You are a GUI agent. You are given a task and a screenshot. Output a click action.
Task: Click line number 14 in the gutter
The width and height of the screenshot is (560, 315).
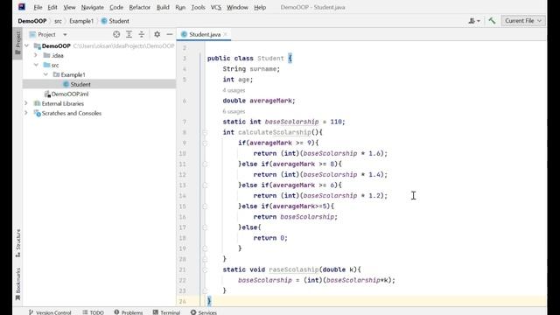(183, 196)
